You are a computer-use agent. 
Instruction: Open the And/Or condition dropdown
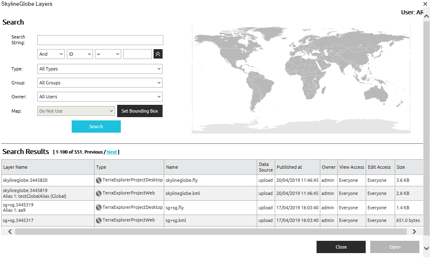51,54
